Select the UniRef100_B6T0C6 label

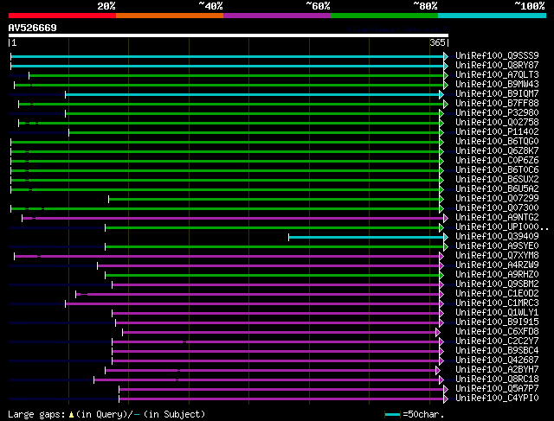(497, 169)
